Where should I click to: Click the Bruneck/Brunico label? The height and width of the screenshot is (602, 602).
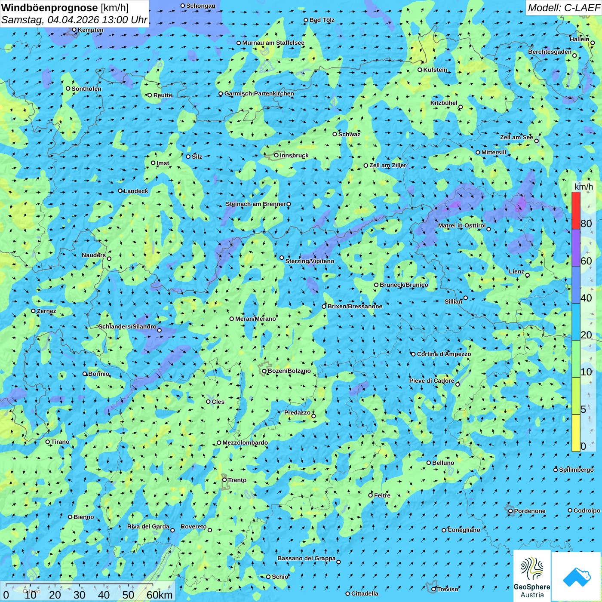pyautogui.click(x=404, y=285)
